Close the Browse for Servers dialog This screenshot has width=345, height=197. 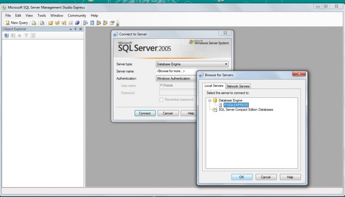[299, 74]
